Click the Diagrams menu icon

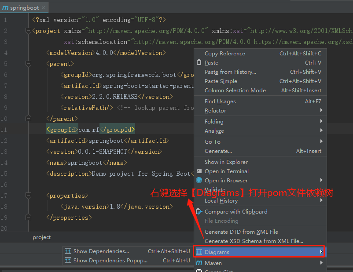click(199, 252)
